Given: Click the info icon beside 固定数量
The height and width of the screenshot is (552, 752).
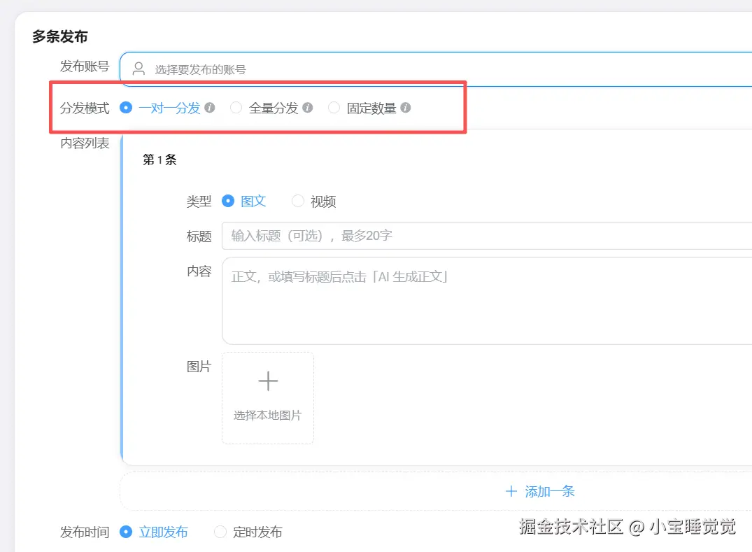Looking at the screenshot, I should [406, 108].
